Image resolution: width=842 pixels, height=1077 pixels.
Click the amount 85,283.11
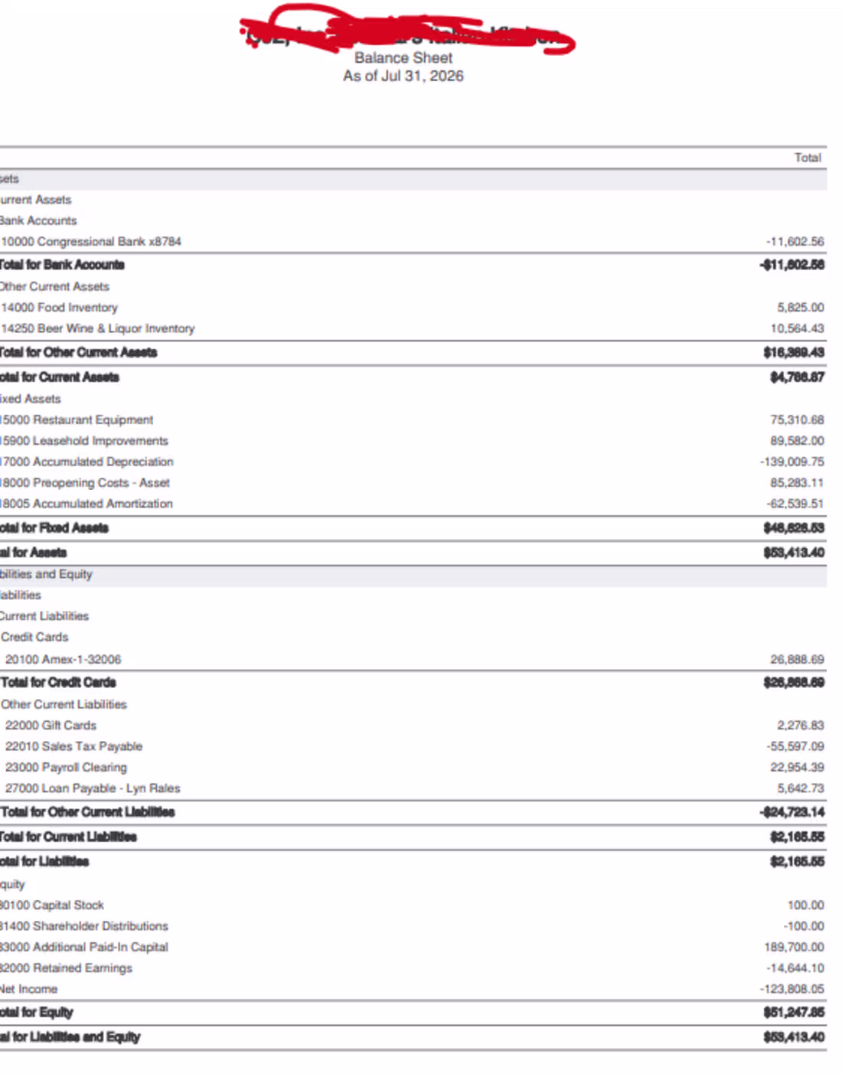coord(798,483)
